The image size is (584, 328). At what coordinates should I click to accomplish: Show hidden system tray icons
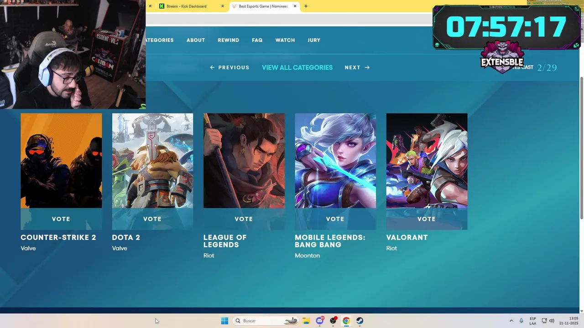click(x=511, y=321)
